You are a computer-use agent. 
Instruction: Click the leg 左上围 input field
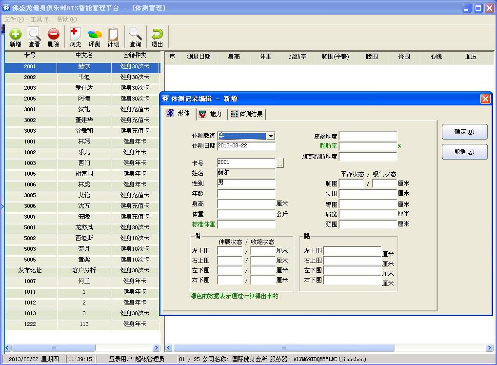352,251
